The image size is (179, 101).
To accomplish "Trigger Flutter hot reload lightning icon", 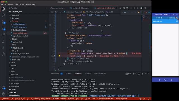I will pyautogui.click(x=139, y=13).
